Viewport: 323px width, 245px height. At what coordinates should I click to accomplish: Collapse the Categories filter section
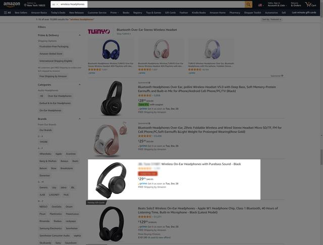pyautogui.click(x=80, y=85)
